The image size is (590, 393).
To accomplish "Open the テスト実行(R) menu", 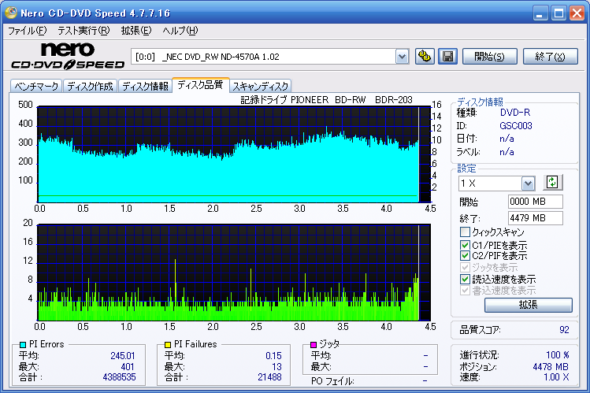I will [83, 31].
